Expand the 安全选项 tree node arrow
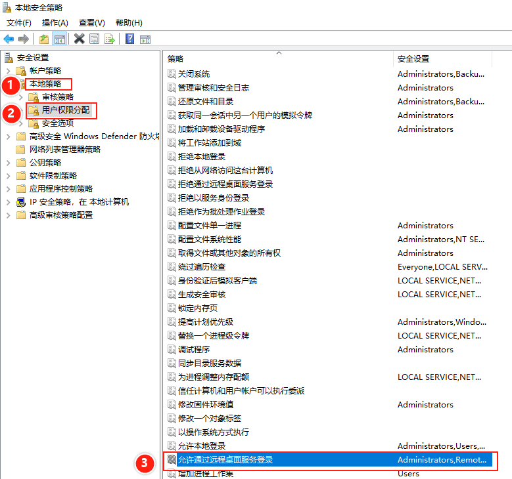512x479 pixels. coord(21,123)
